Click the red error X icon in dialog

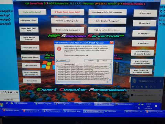[x=59, y=49]
